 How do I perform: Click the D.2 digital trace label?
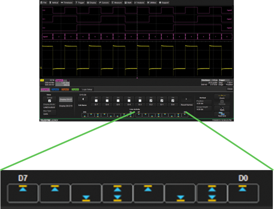pos(44,28)
